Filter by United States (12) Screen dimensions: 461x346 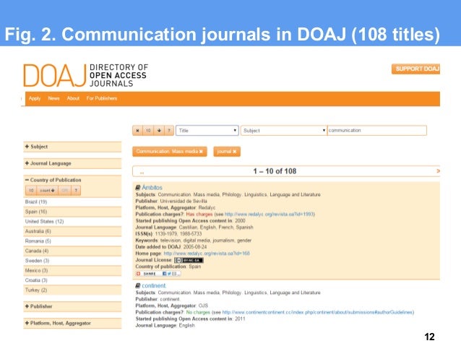(44, 221)
